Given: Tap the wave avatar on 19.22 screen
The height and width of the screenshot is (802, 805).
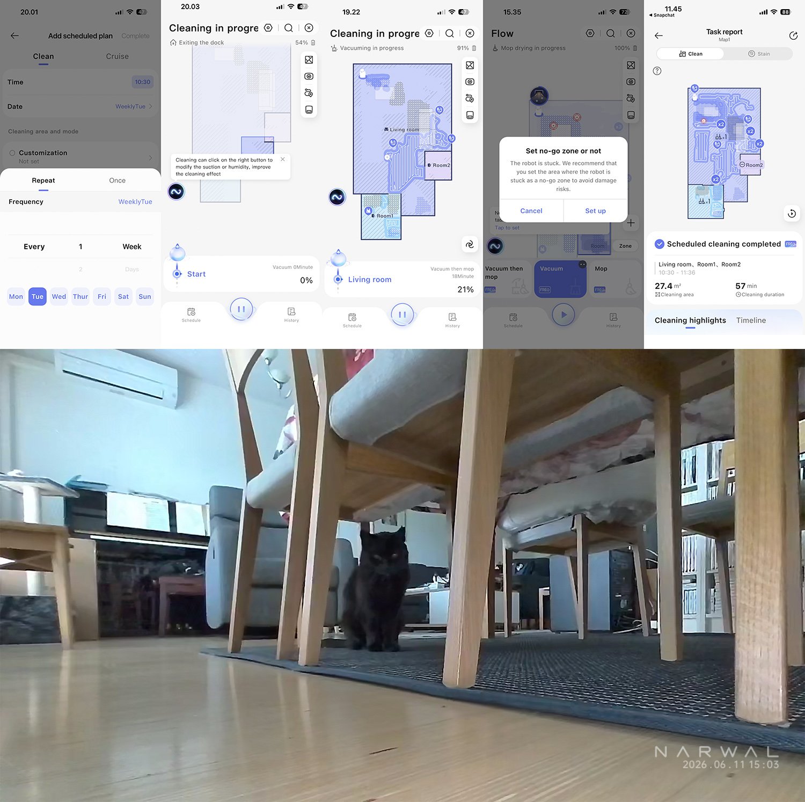Looking at the screenshot, I should coord(337,197).
